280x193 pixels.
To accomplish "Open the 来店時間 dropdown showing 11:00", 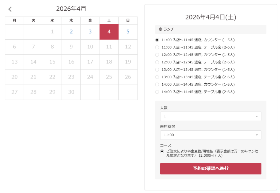I will click(211, 135).
